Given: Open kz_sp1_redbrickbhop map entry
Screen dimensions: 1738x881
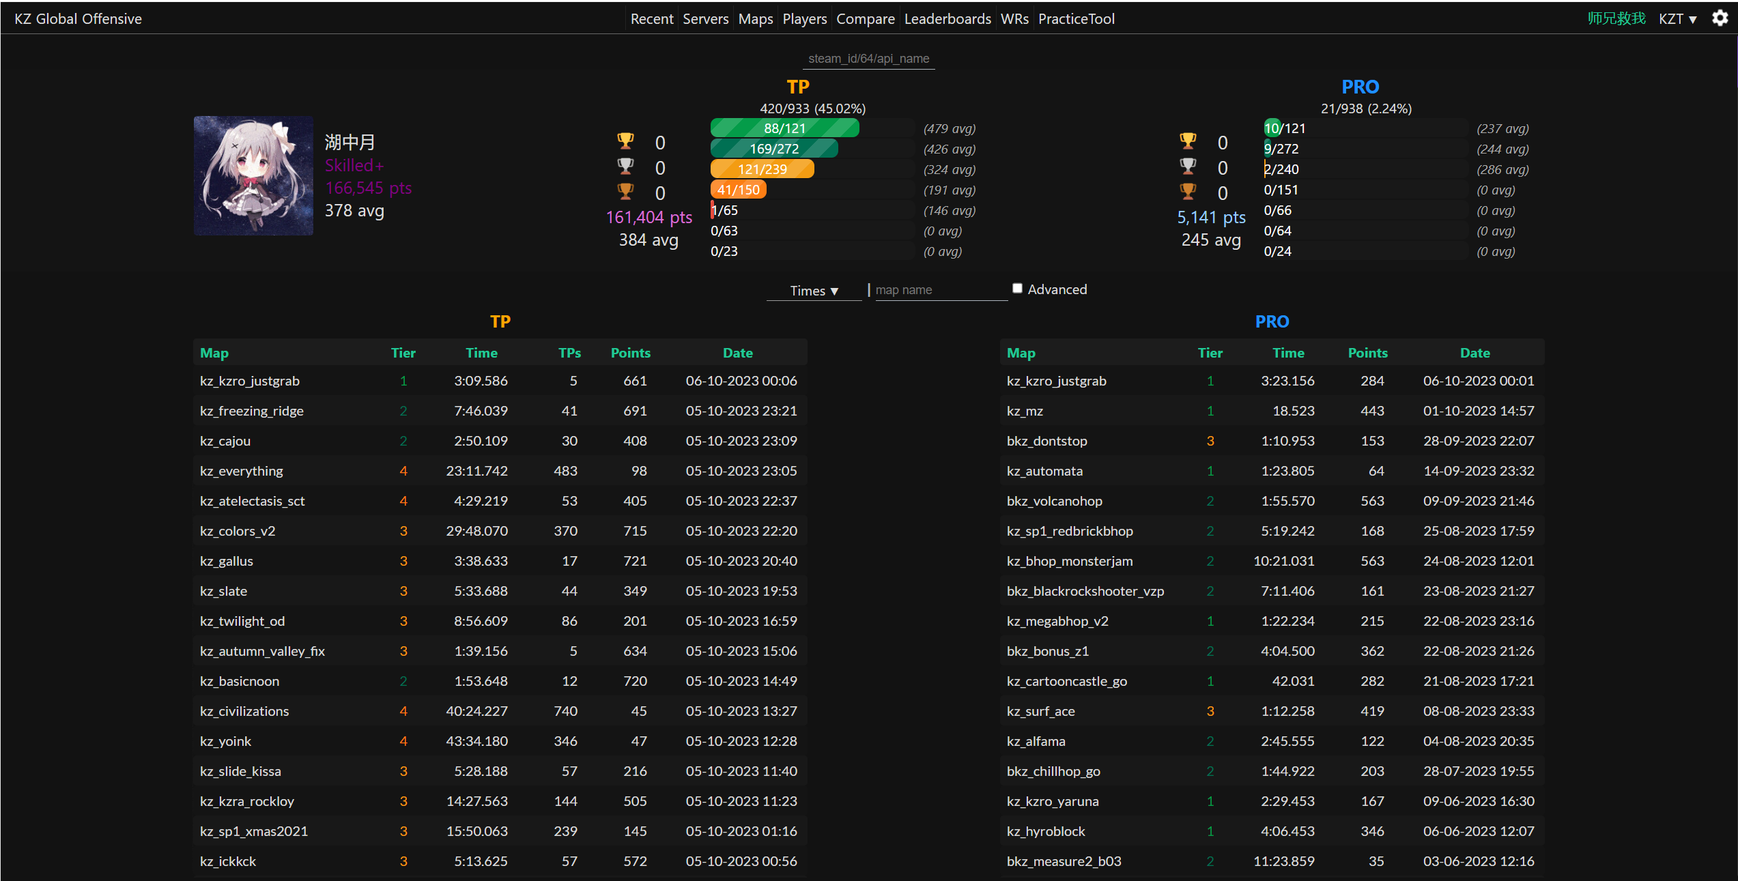Looking at the screenshot, I should tap(1070, 531).
